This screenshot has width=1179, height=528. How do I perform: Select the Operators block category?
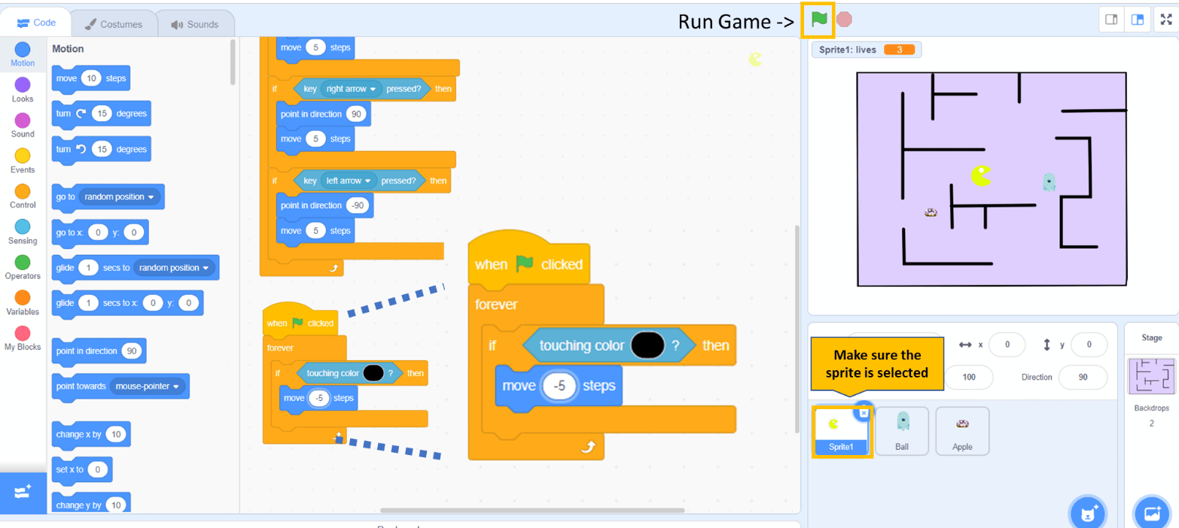(23, 267)
